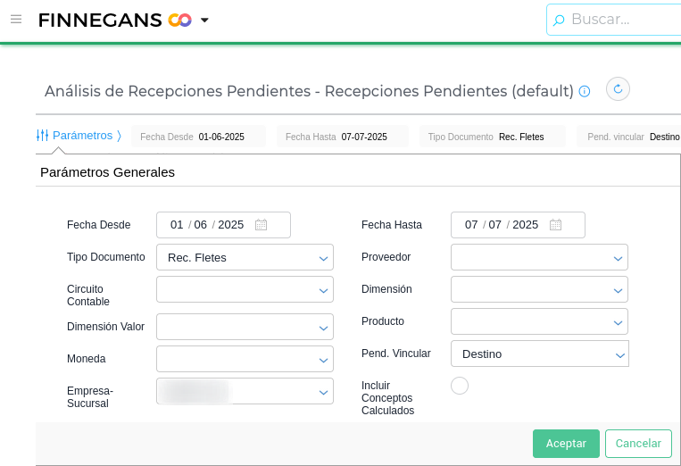
Task: Click the Parámetros filter sliders icon
Action: point(42,136)
